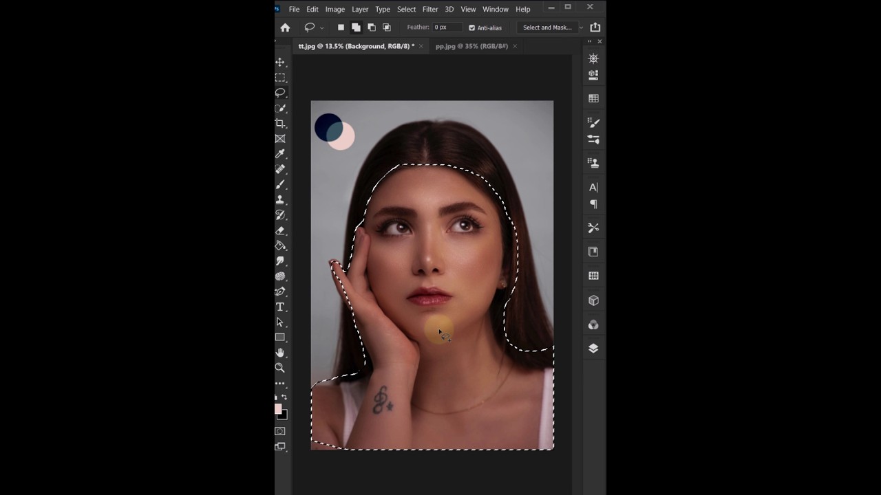Screen dimensions: 881x495
Task: Select the Brush tool
Action: (x=280, y=184)
